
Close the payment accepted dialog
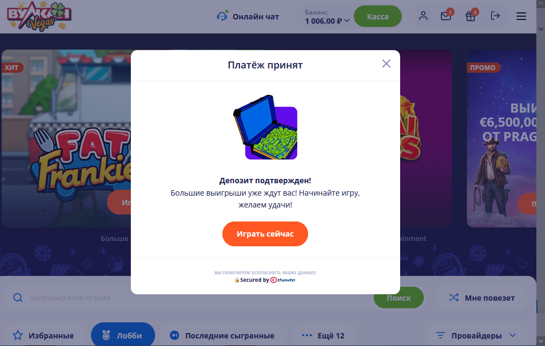(x=386, y=64)
